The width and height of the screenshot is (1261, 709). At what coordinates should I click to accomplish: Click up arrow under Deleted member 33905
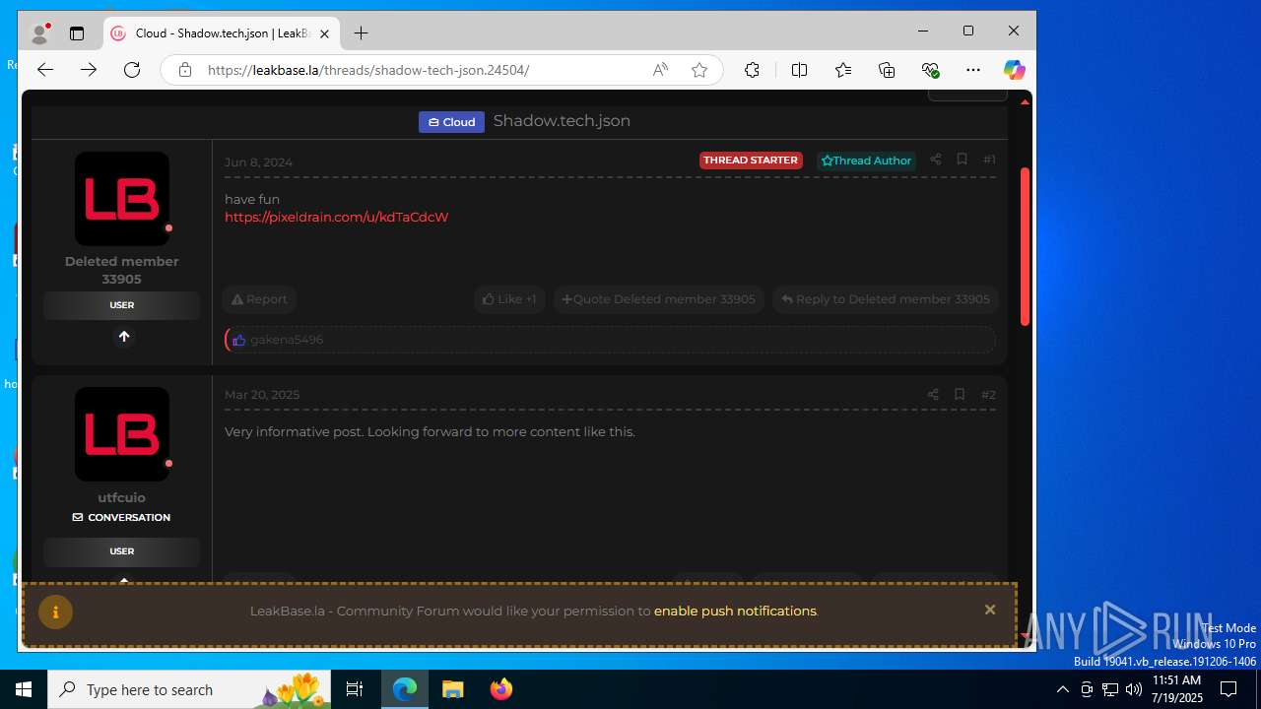123,337
